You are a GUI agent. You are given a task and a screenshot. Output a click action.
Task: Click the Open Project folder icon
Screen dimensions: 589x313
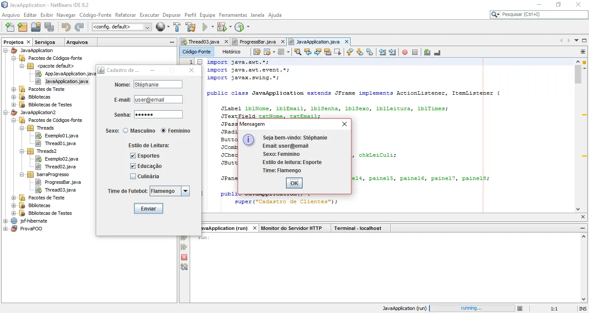[x=36, y=27]
